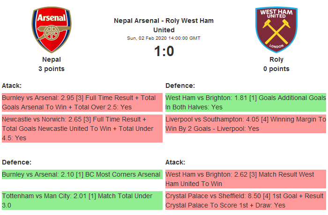Click Nepal's 3 points label

pyautogui.click(x=52, y=69)
